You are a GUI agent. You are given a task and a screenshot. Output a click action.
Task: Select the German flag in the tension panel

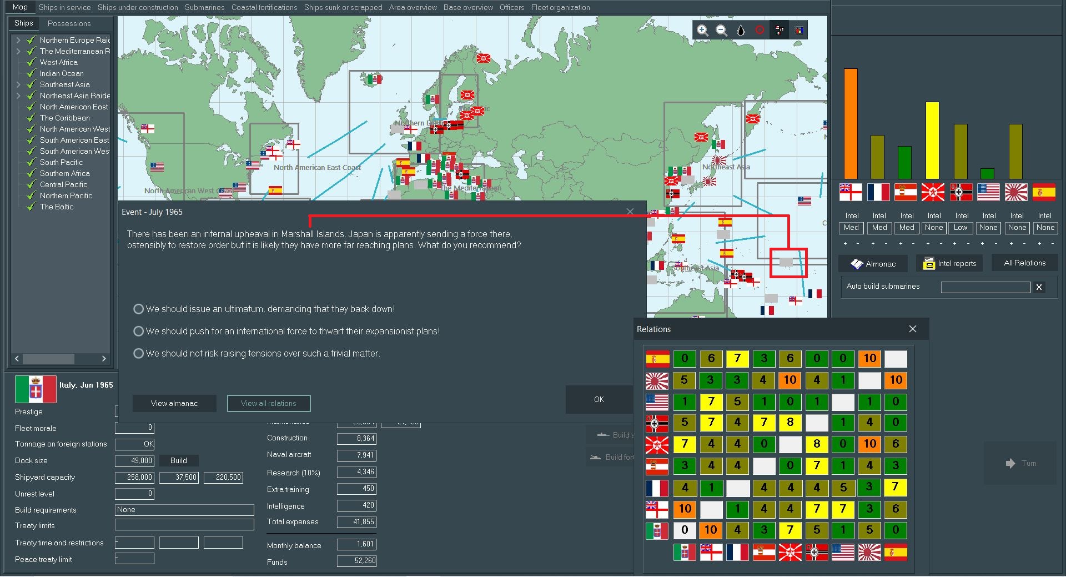[x=961, y=192]
